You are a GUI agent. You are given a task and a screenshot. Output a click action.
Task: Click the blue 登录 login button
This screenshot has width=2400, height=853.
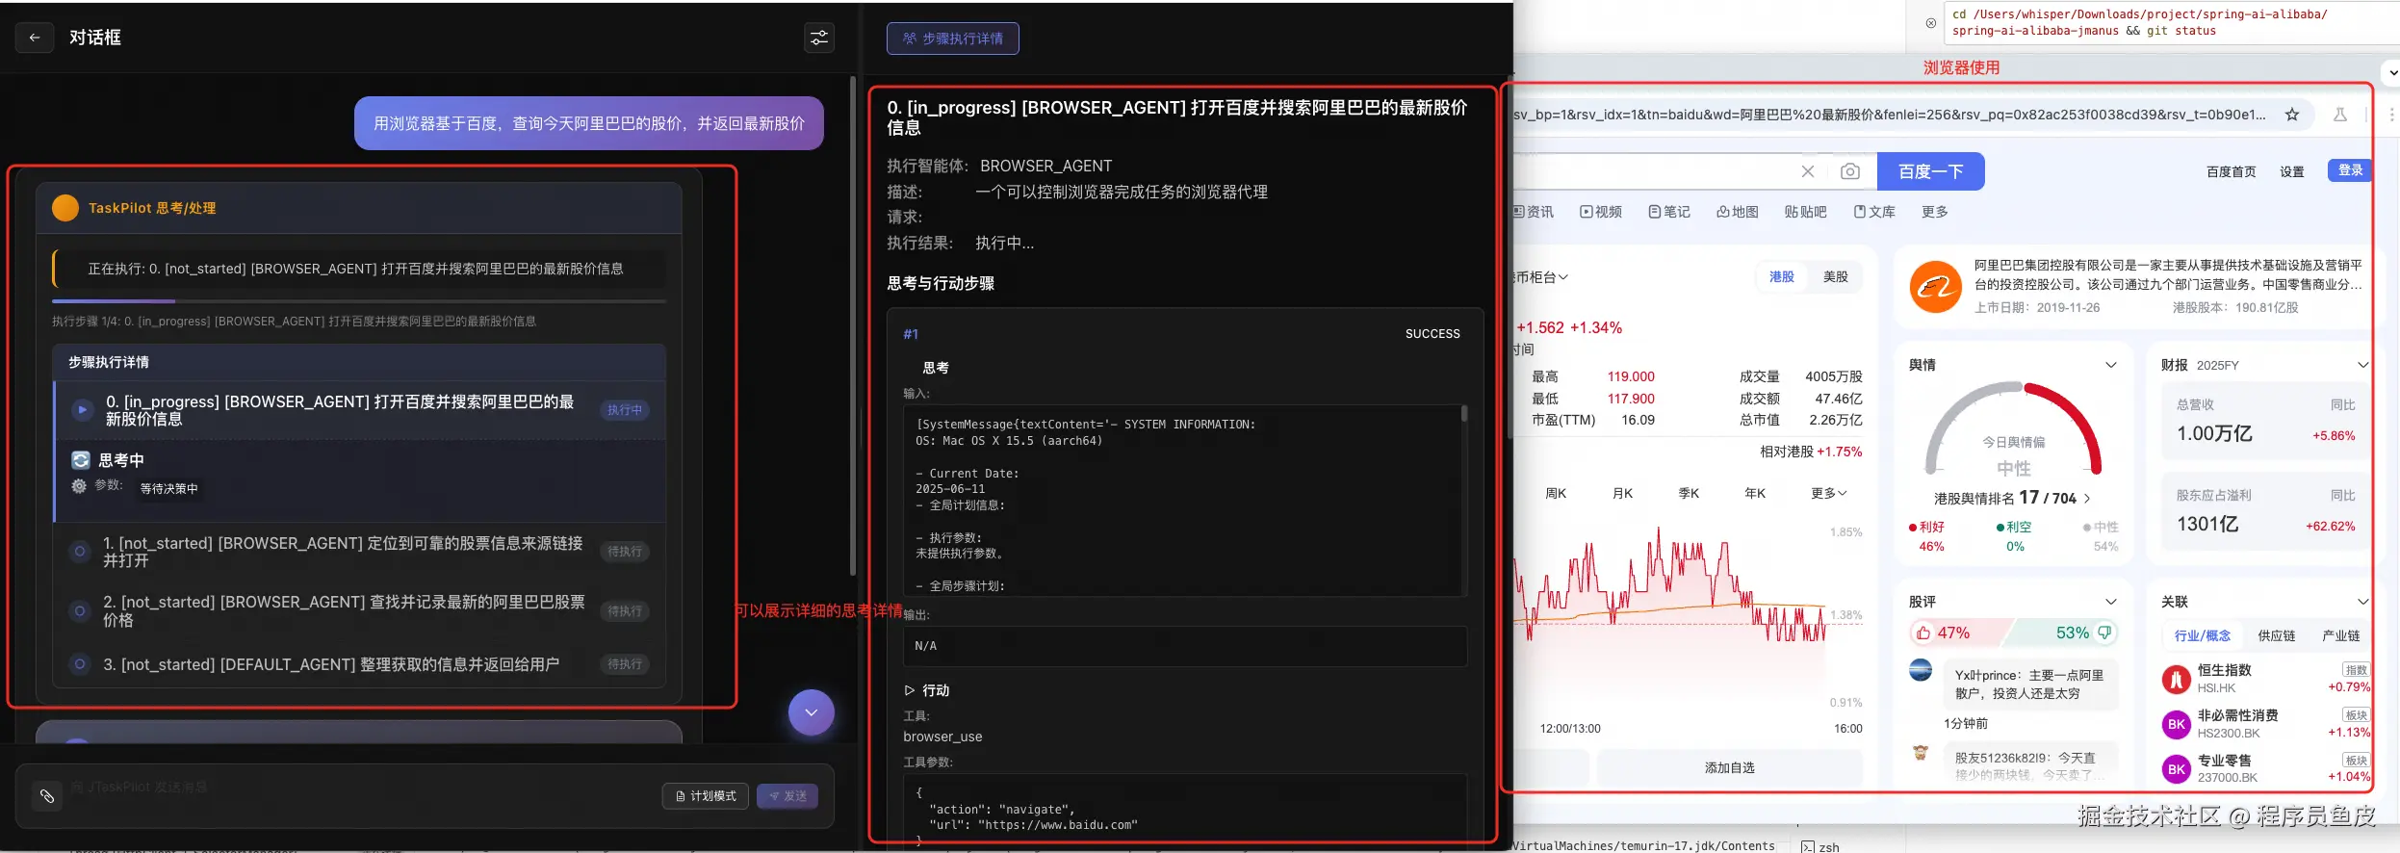point(2350,170)
